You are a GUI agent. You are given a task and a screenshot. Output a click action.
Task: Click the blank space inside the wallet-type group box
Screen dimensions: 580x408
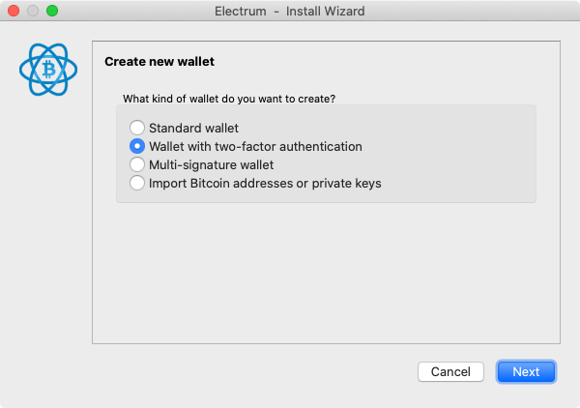(458, 154)
